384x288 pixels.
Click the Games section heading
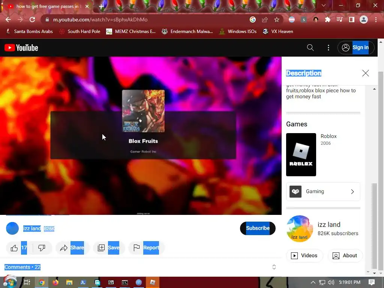coord(297,124)
